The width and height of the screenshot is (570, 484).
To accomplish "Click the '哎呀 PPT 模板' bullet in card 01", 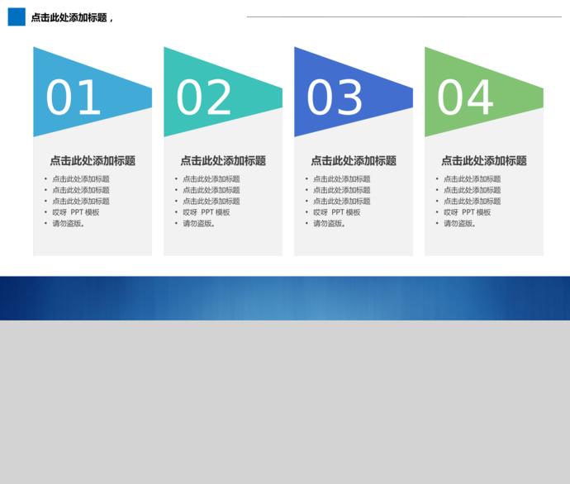I will 76,212.
